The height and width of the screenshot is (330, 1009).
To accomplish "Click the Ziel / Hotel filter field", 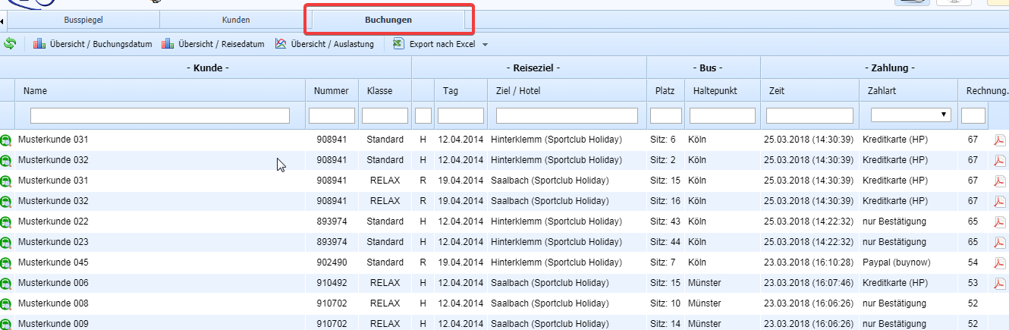I will (x=567, y=115).
